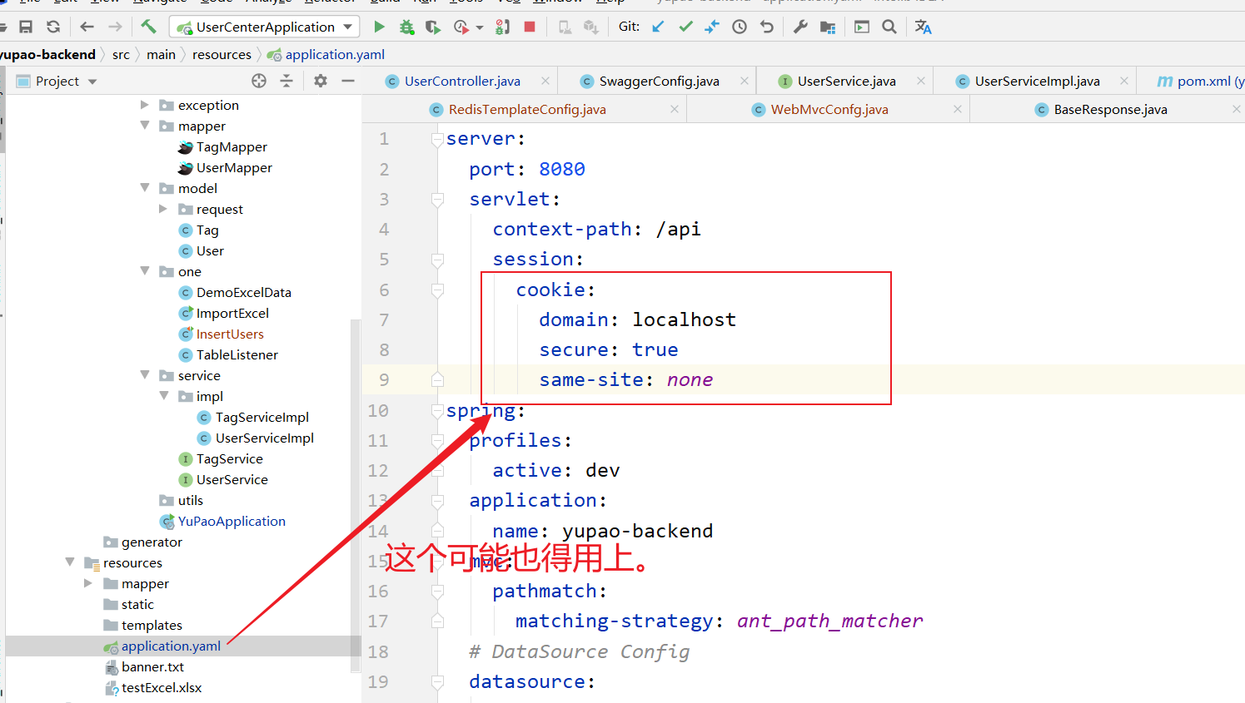Build project using the hammer icon

(148, 27)
